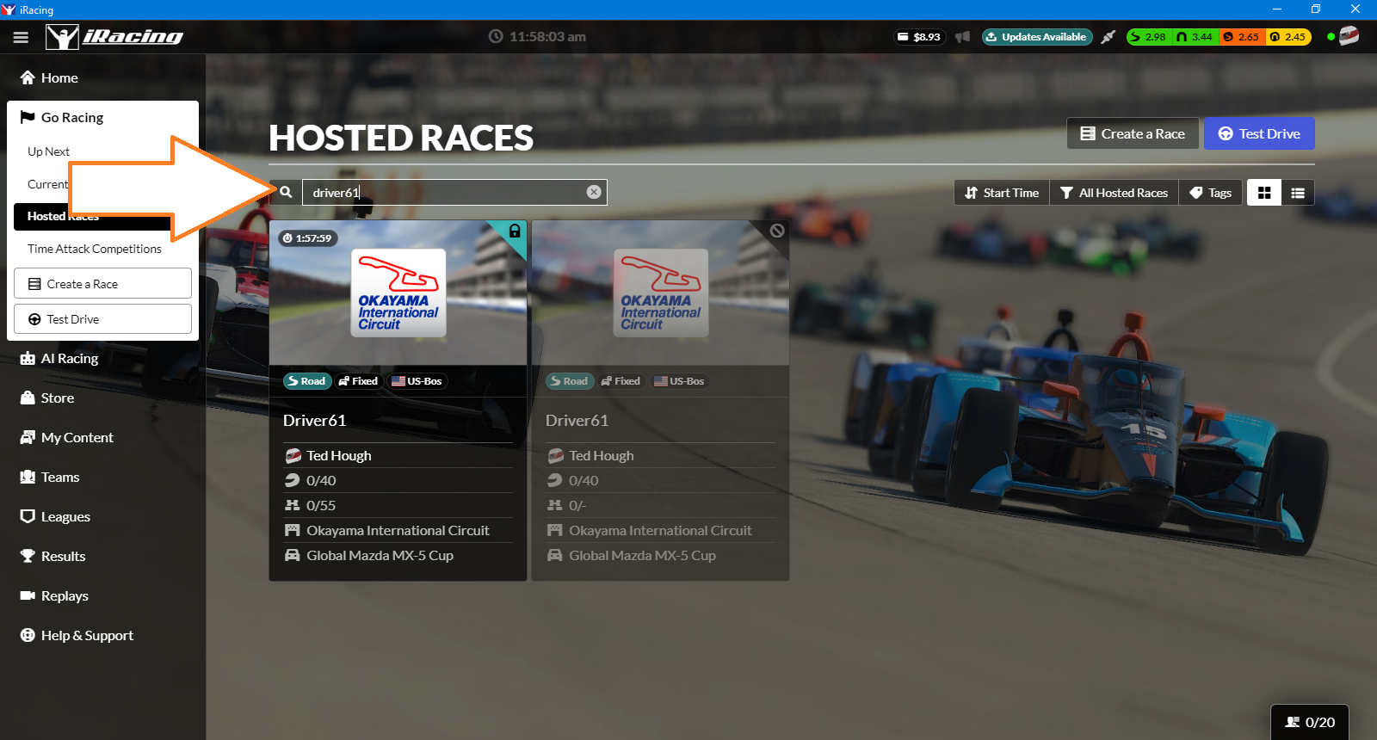Click the Road tag on first card
Viewport: 1377px width, 740px height.
click(x=307, y=381)
